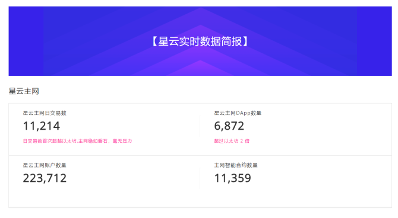398x218 pixels.
Task: Click the darker right edge strip of banner
Action: tap(374, 41)
